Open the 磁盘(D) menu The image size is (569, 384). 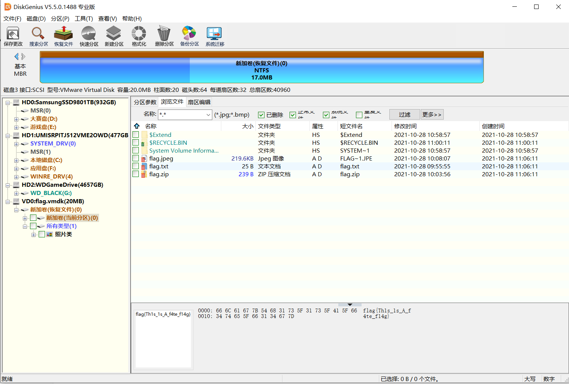click(x=36, y=19)
